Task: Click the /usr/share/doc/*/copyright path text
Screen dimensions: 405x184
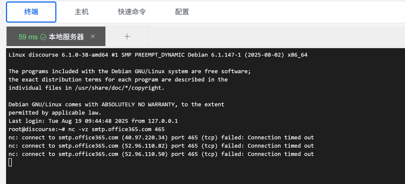Action: pos(119,88)
